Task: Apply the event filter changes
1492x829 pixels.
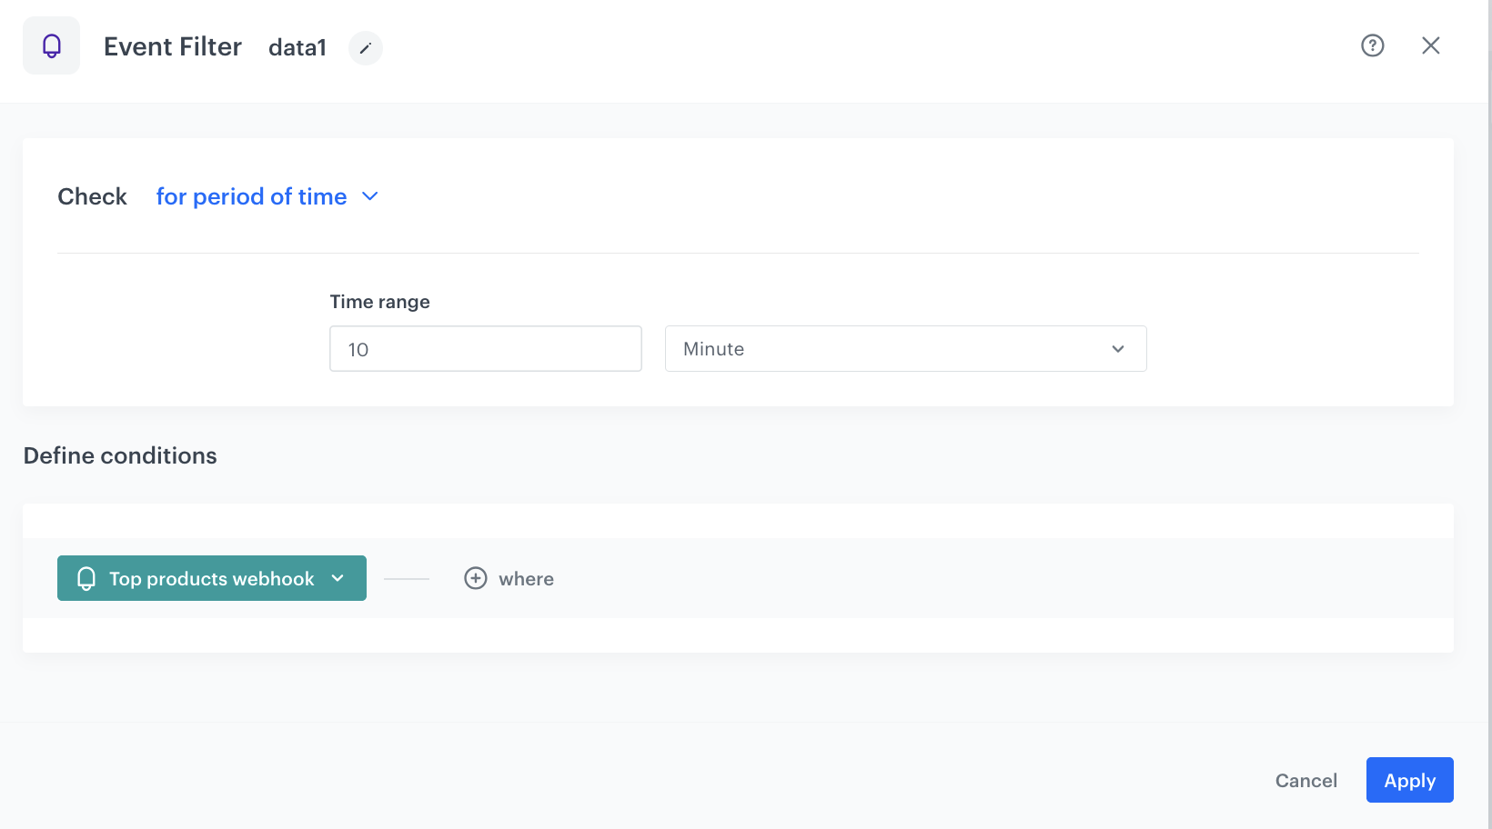Action: tap(1409, 780)
